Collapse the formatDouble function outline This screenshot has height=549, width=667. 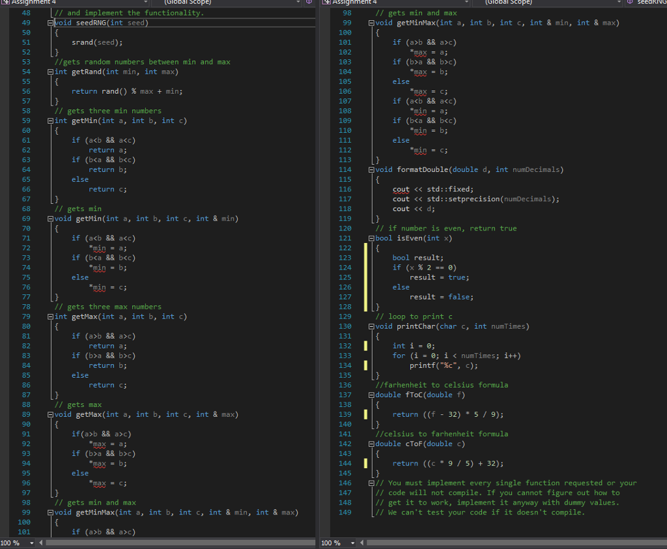tap(371, 169)
